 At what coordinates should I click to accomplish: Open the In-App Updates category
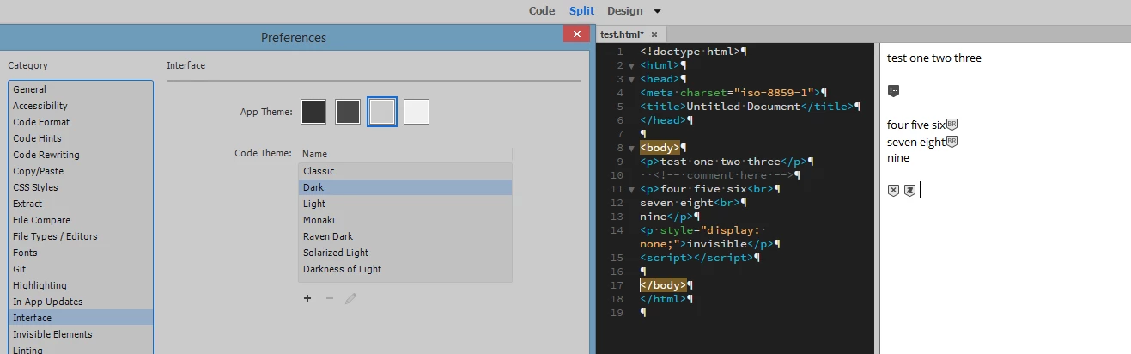pos(81,302)
